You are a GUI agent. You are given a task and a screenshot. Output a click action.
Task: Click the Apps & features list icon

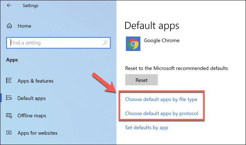pyautogui.click(x=9, y=81)
